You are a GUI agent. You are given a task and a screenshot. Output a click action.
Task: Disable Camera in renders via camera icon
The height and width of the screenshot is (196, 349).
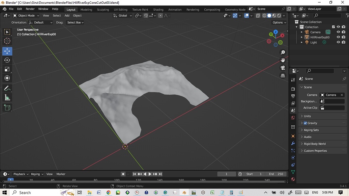click(x=344, y=32)
